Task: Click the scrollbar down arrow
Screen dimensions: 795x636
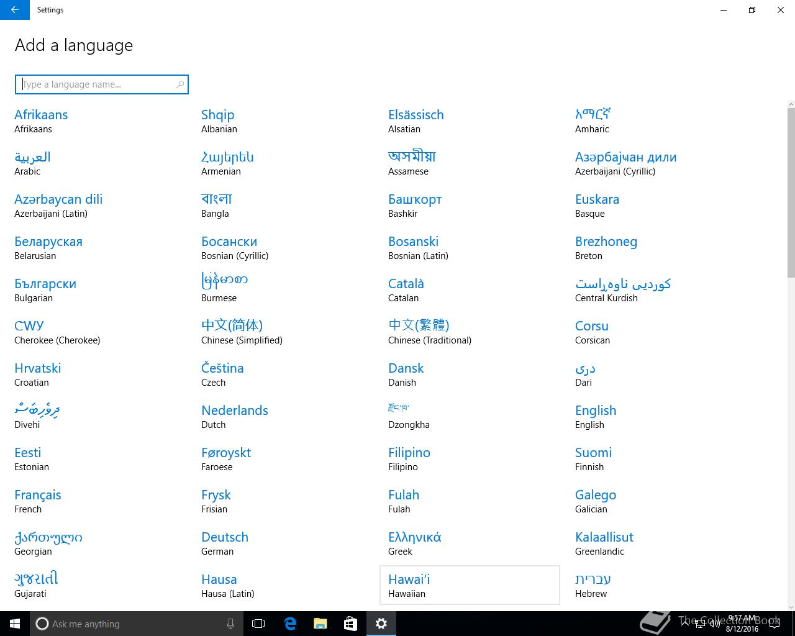Action: [x=791, y=607]
